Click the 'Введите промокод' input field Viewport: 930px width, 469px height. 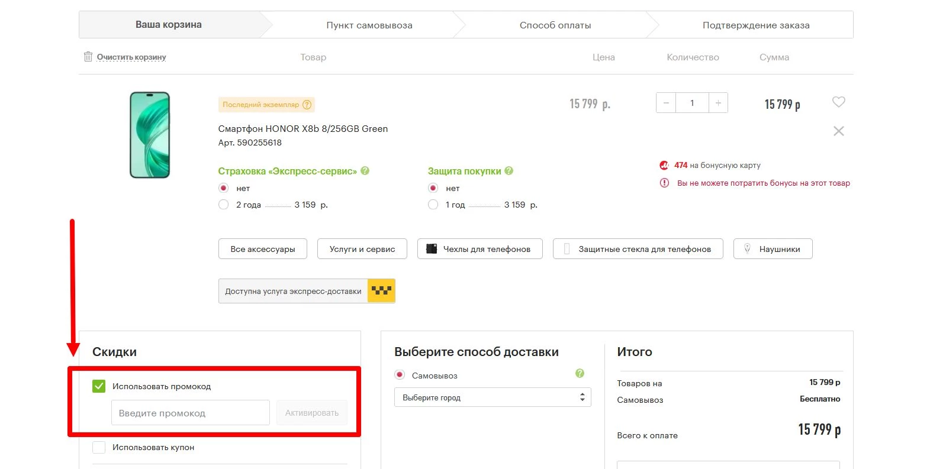pyautogui.click(x=190, y=413)
